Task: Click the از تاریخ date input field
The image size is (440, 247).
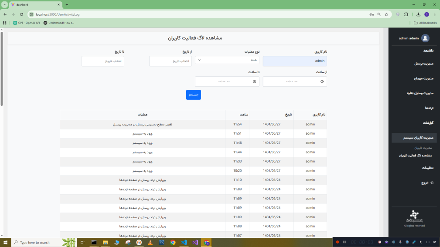Action: pyautogui.click(x=171, y=61)
